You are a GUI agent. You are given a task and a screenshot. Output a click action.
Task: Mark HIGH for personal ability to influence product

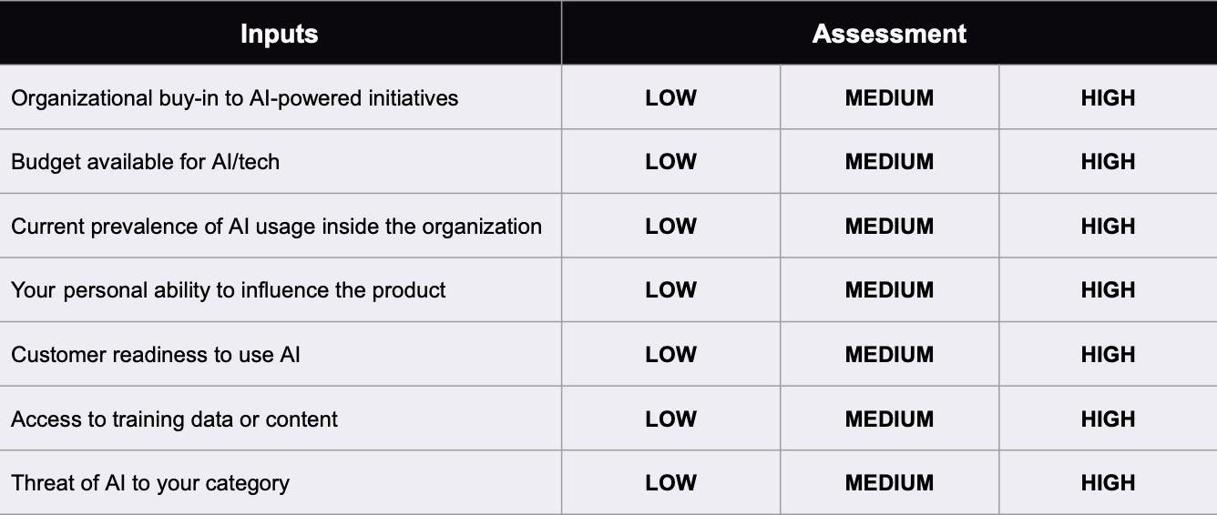click(1108, 289)
